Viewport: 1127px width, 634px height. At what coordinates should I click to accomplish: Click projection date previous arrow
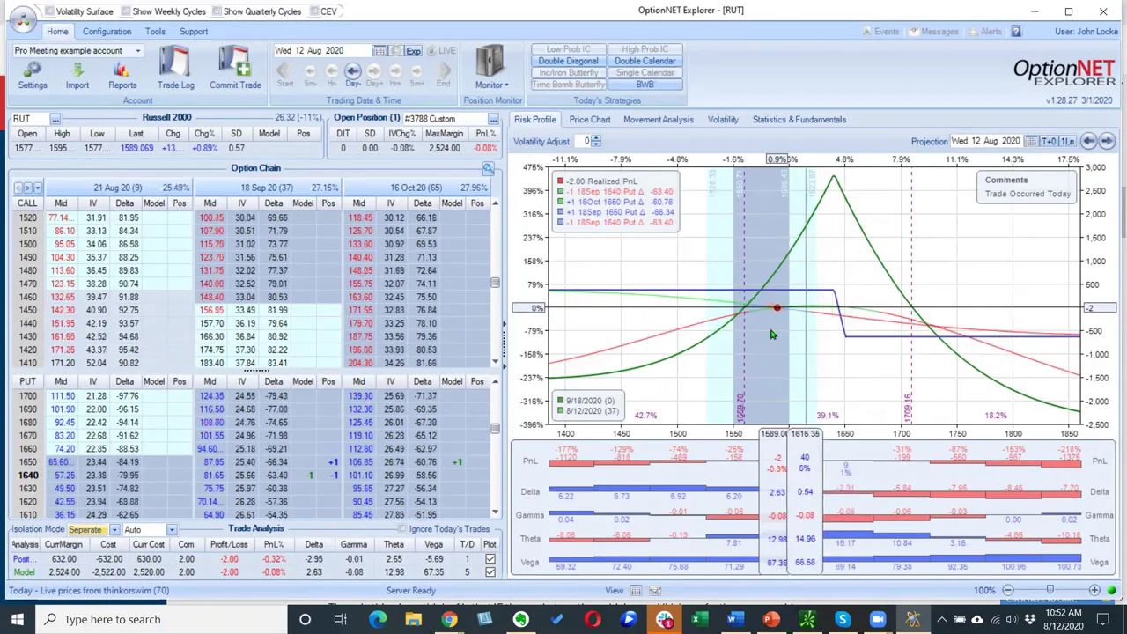pos(1089,141)
